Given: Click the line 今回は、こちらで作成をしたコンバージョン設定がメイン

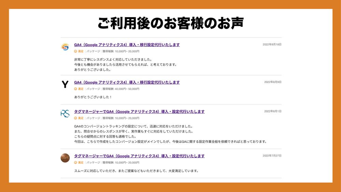Looking at the screenshot, I should (x=171, y=142).
